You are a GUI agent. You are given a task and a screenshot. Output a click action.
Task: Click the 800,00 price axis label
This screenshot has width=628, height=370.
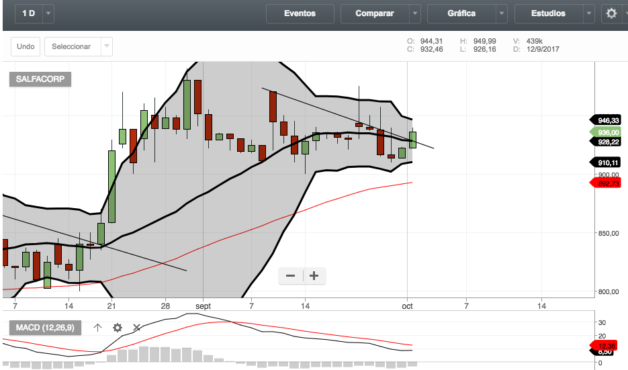(x=609, y=292)
